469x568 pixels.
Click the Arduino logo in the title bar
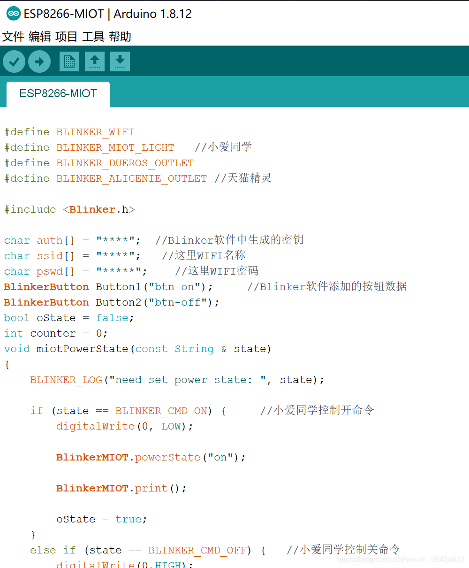(x=13, y=14)
